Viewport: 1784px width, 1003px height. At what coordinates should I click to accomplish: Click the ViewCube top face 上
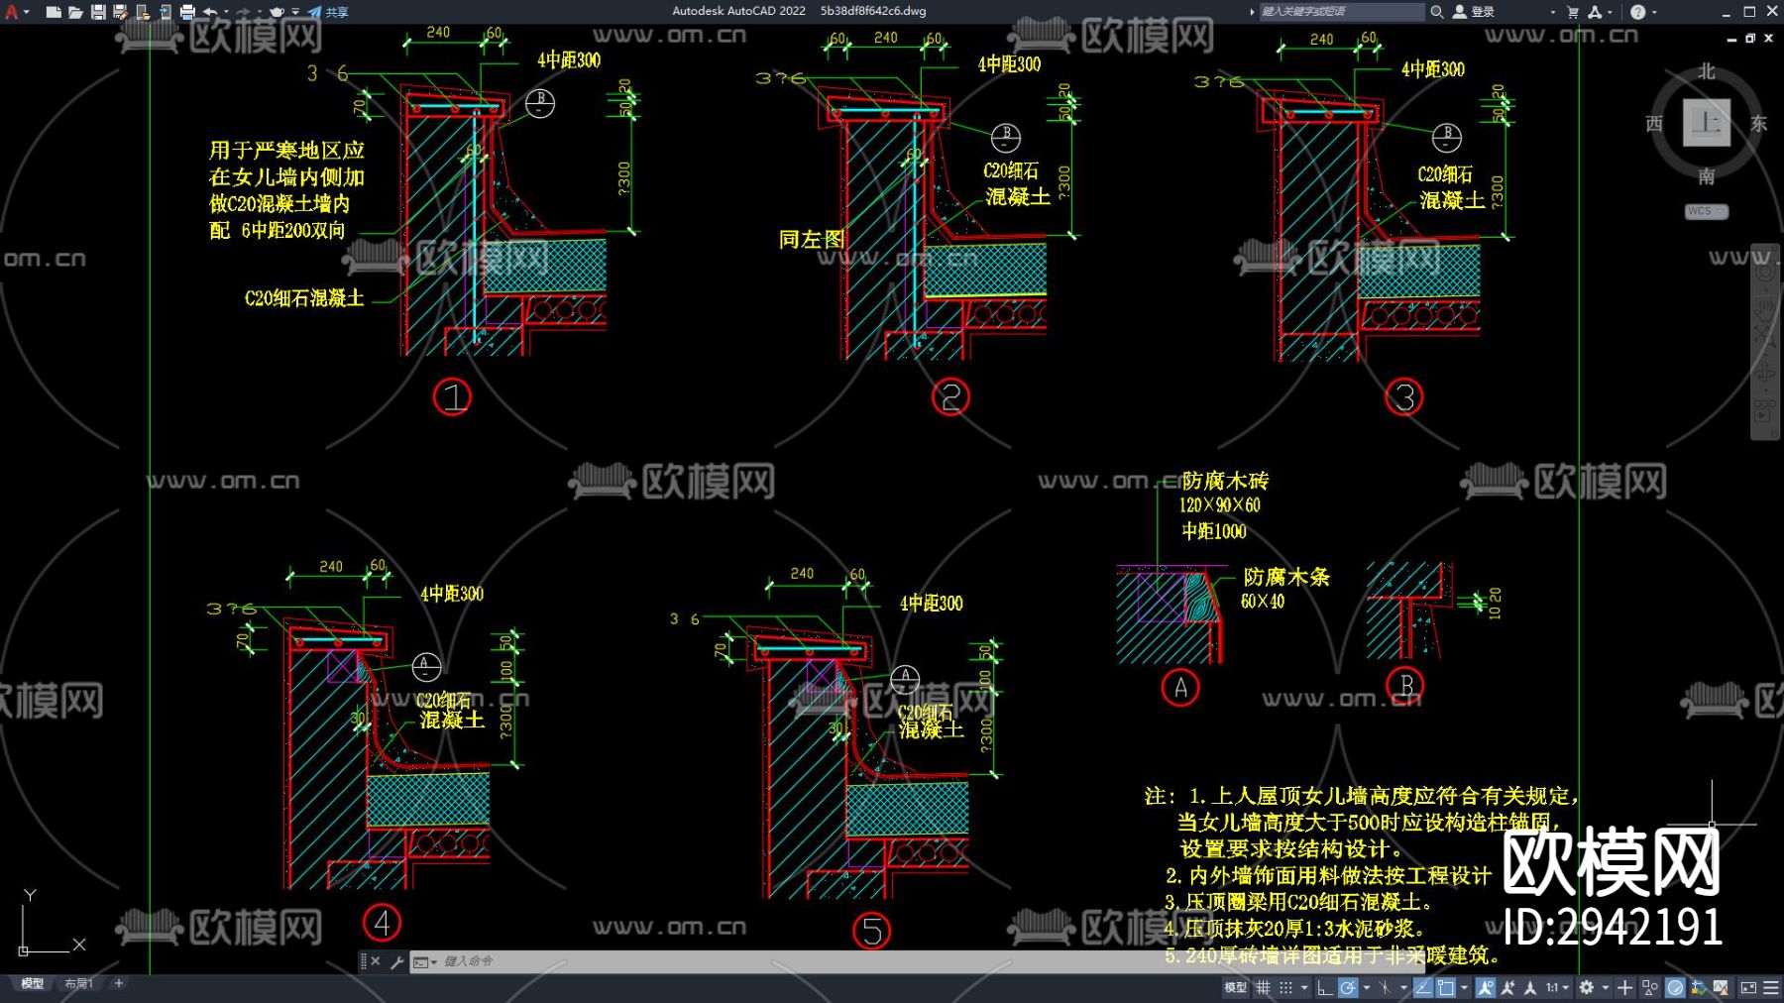pyautogui.click(x=1707, y=122)
